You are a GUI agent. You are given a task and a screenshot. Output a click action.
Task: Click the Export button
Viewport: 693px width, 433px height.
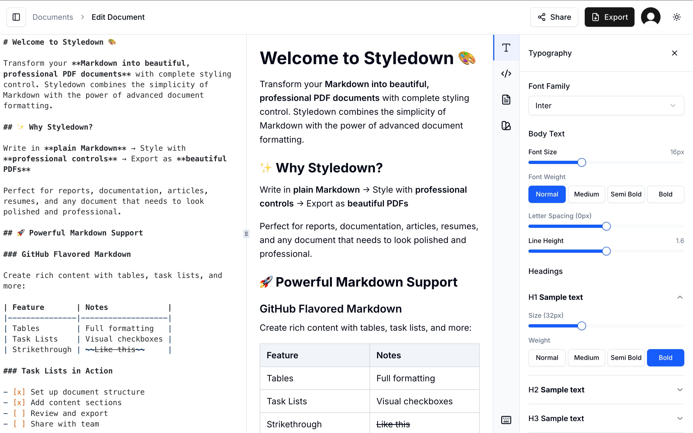[609, 17]
